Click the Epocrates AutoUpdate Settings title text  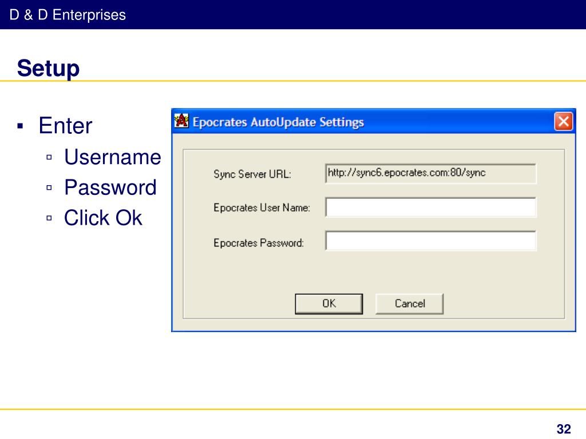point(278,122)
